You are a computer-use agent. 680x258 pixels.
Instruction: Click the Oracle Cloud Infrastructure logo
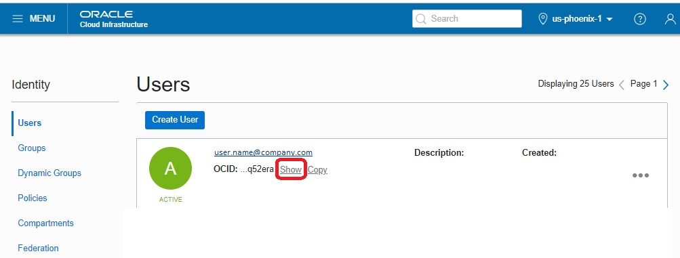(x=114, y=19)
